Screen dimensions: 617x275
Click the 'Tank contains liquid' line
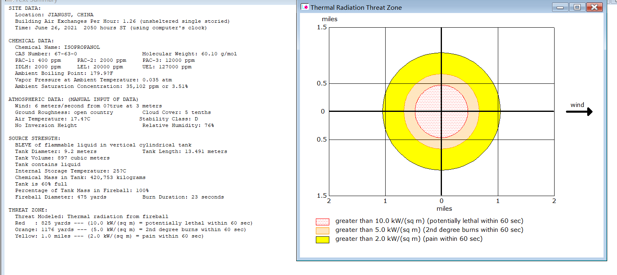coord(48,164)
